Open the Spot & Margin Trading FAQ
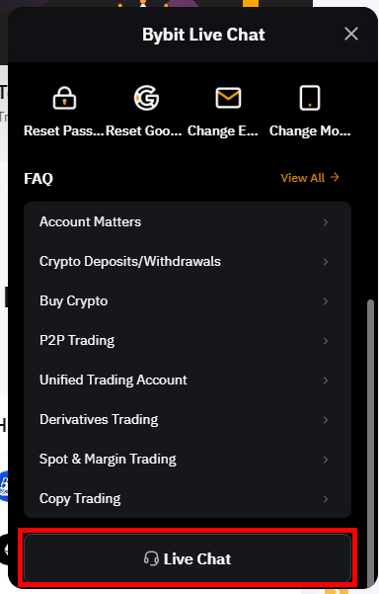The width and height of the screenshot is (379, 594). 188,460
